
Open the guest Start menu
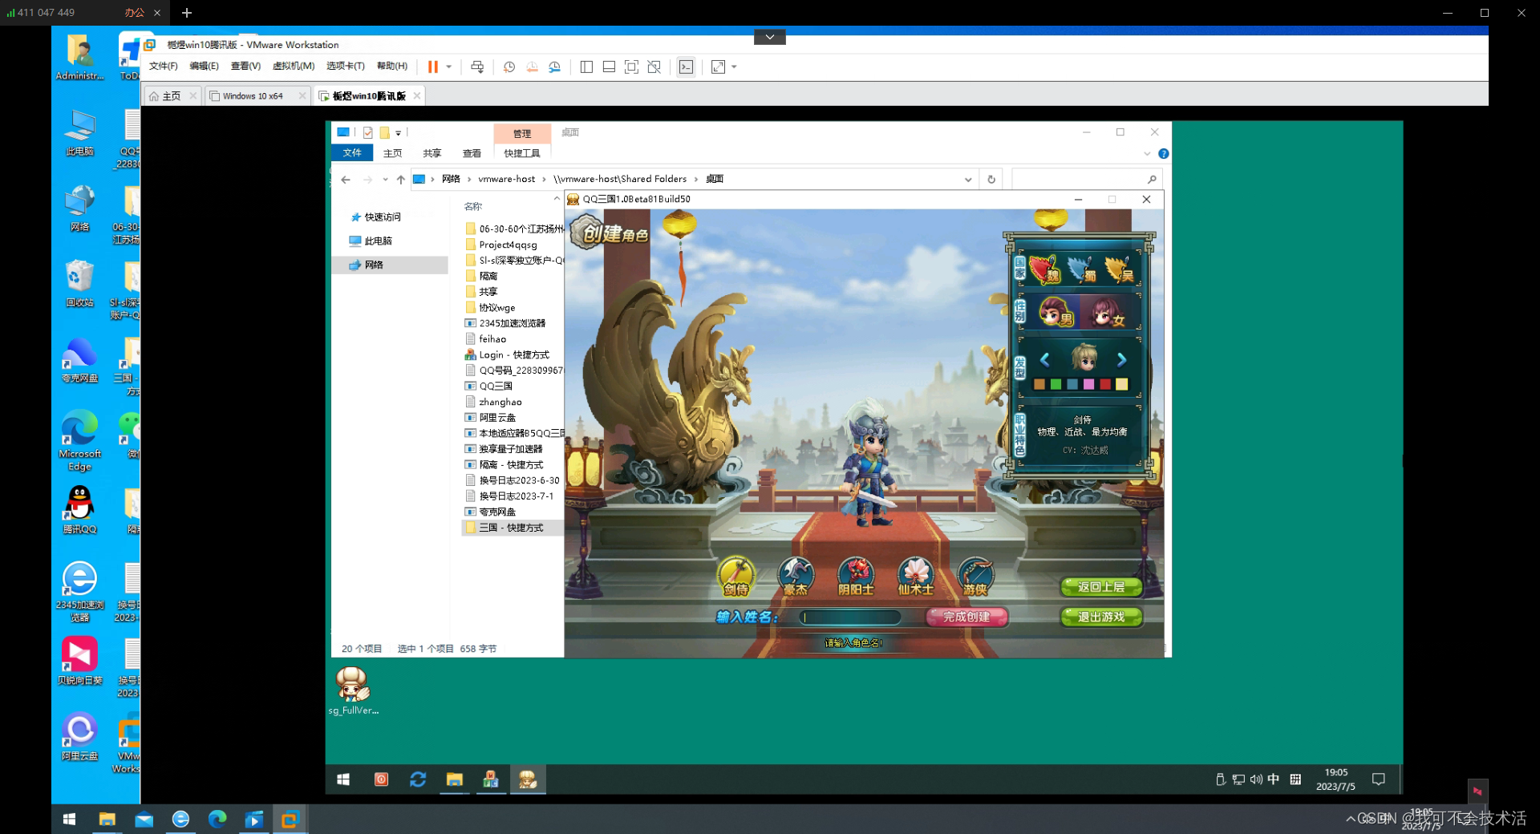[343, 779]
